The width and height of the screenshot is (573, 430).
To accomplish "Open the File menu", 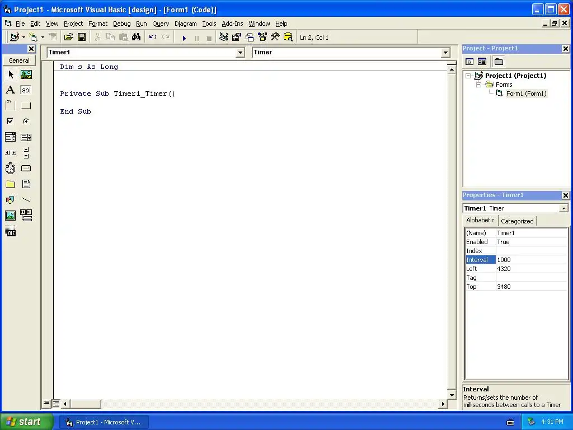I will (x=20, y=24).
